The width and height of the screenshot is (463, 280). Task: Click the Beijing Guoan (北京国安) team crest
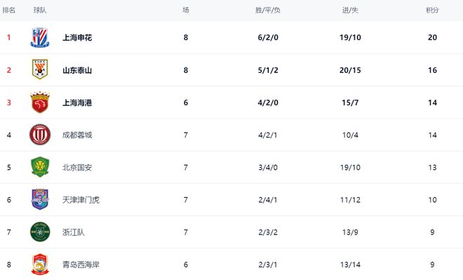[x=40, y=167]
